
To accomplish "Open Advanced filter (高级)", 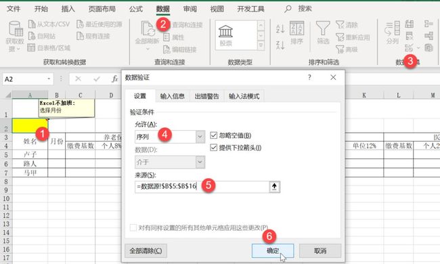I will [x=347, y=49].
